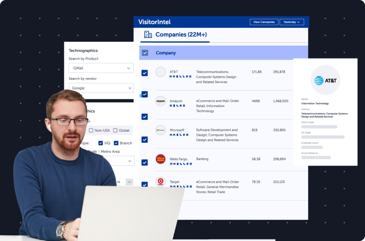Click the VisitorIntel logo title
The width and height of the screenshot is (365, 241).
154,22
